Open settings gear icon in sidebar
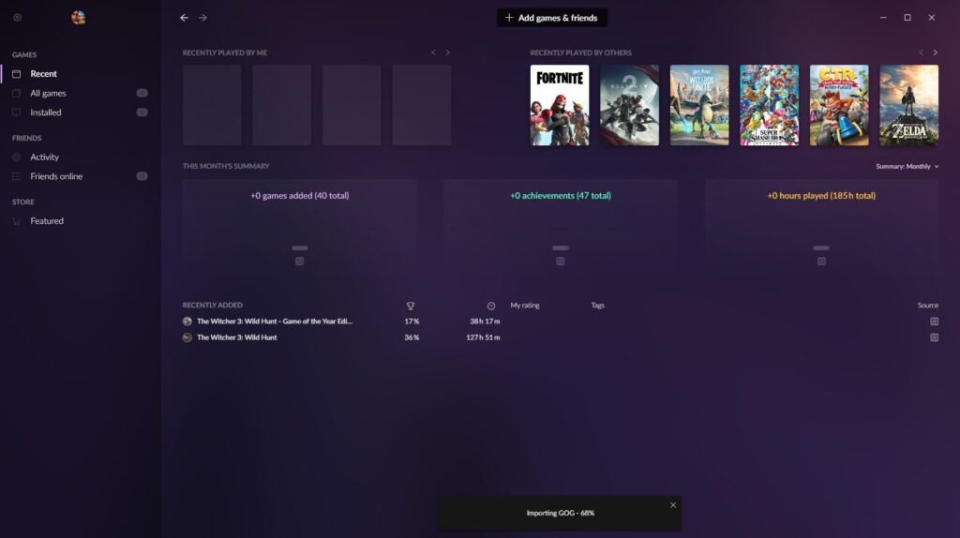Screen dimensions: 960x538 [x=17, y=17]
